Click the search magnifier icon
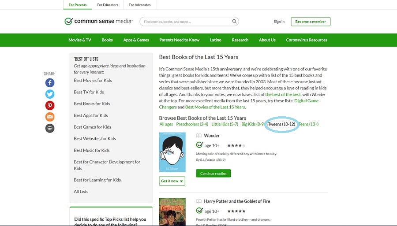Image resolution: width=397 pixels, height=226 pixels. click(235, 22)
